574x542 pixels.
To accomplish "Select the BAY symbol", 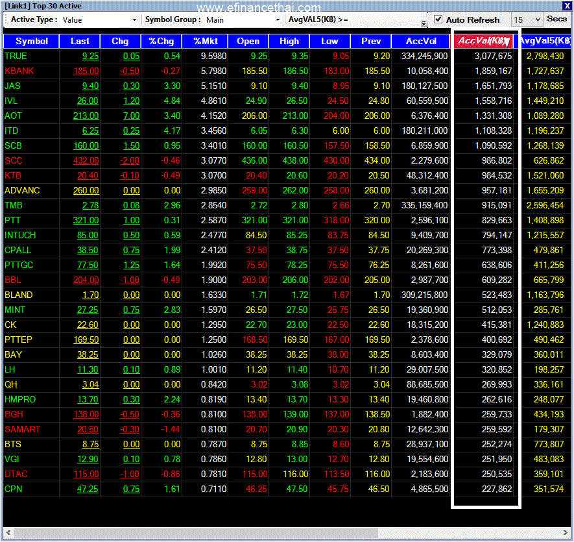I will pyautogui.click(x=13, y=355).
